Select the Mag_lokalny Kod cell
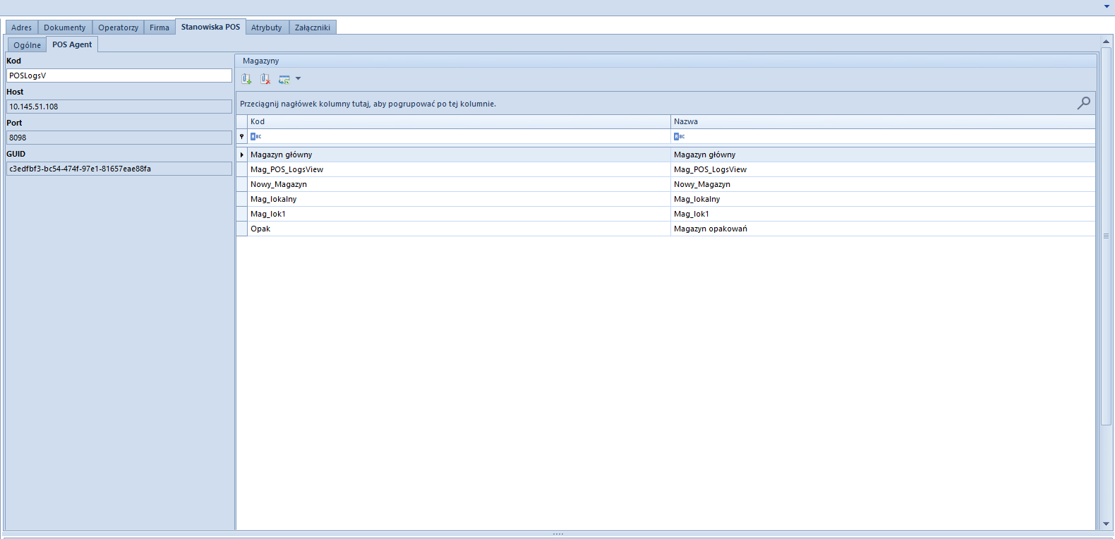This screenshot has width=1115, height=539. 459,199
